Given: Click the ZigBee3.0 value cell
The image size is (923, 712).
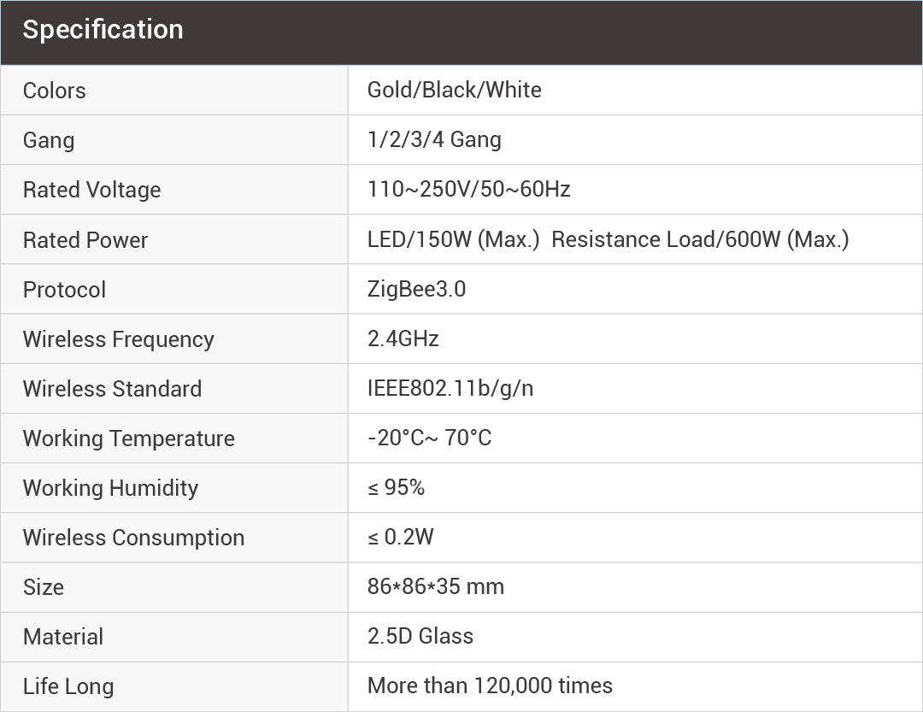Looking at the screenshot, I should [416, 289].
